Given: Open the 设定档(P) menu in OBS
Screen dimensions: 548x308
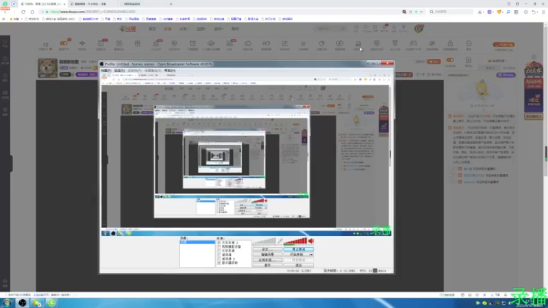Looking at the screenshot, I should point(134,70).
